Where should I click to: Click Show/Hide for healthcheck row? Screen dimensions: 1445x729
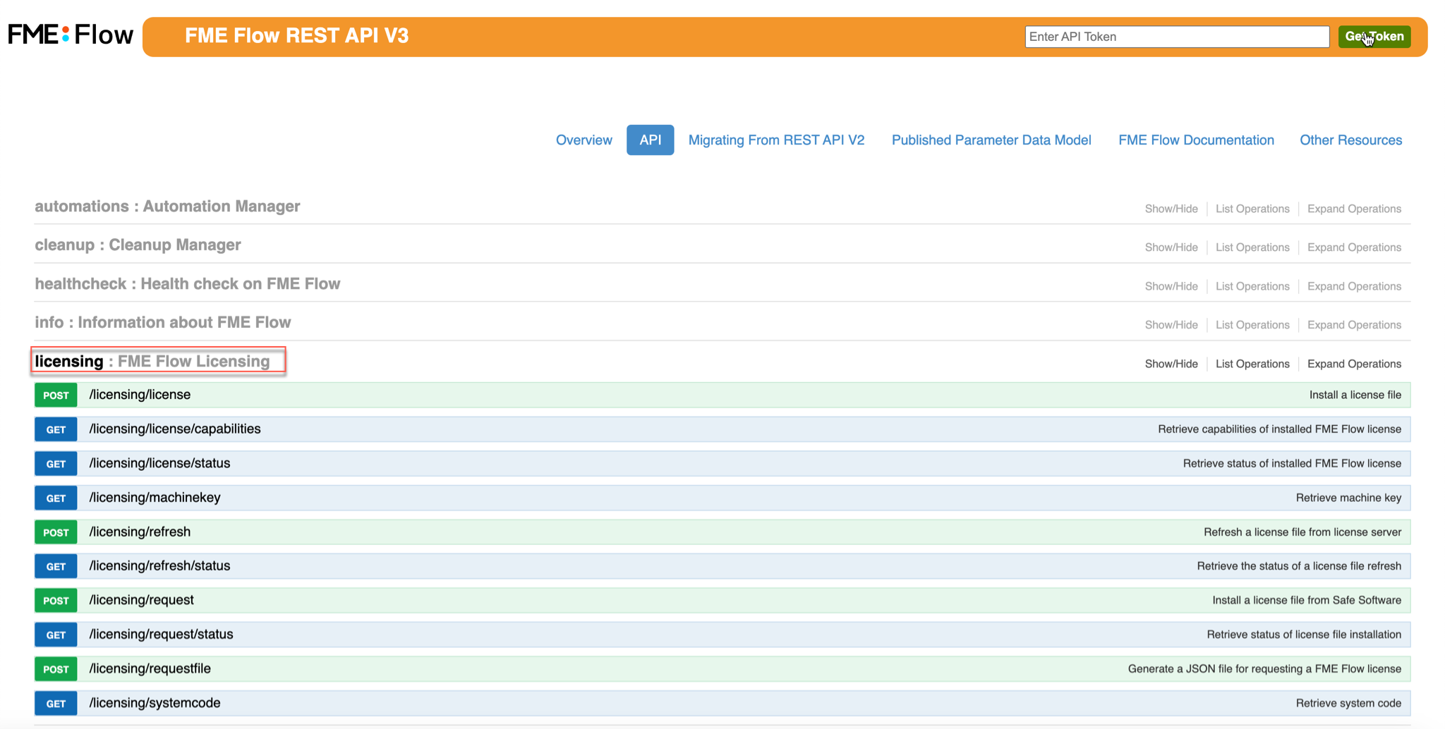tap(1171, 286)
